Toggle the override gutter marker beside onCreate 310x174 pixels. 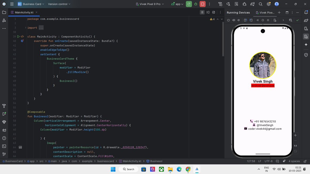point(22,41)
